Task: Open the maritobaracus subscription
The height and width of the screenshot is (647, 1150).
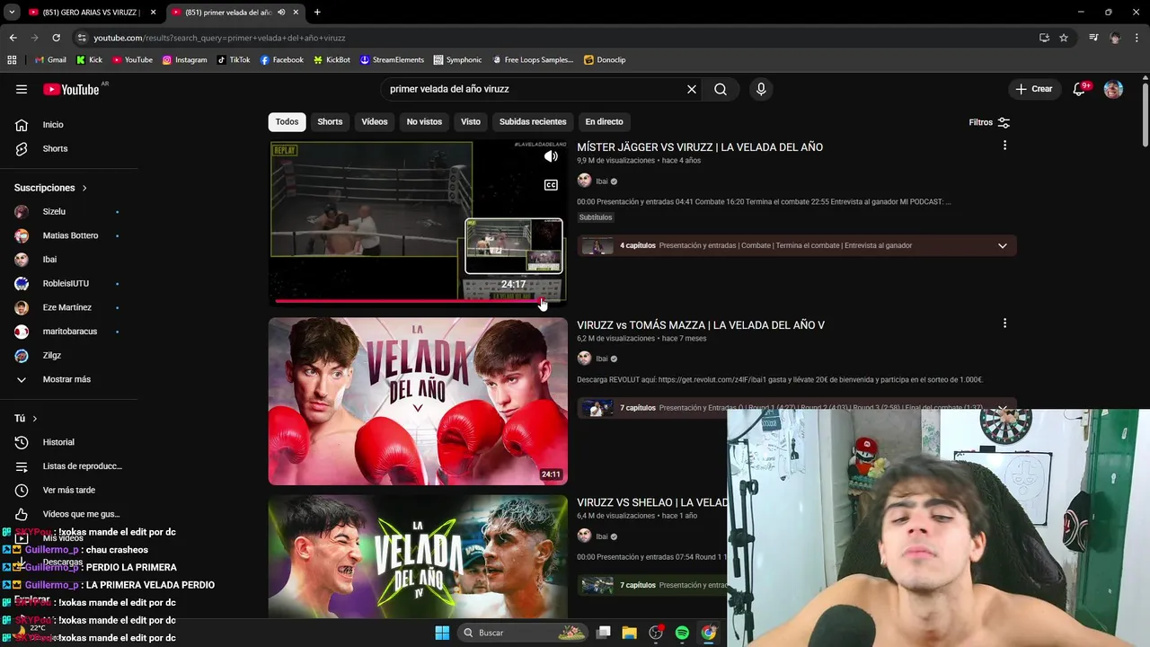Action: 68,332
